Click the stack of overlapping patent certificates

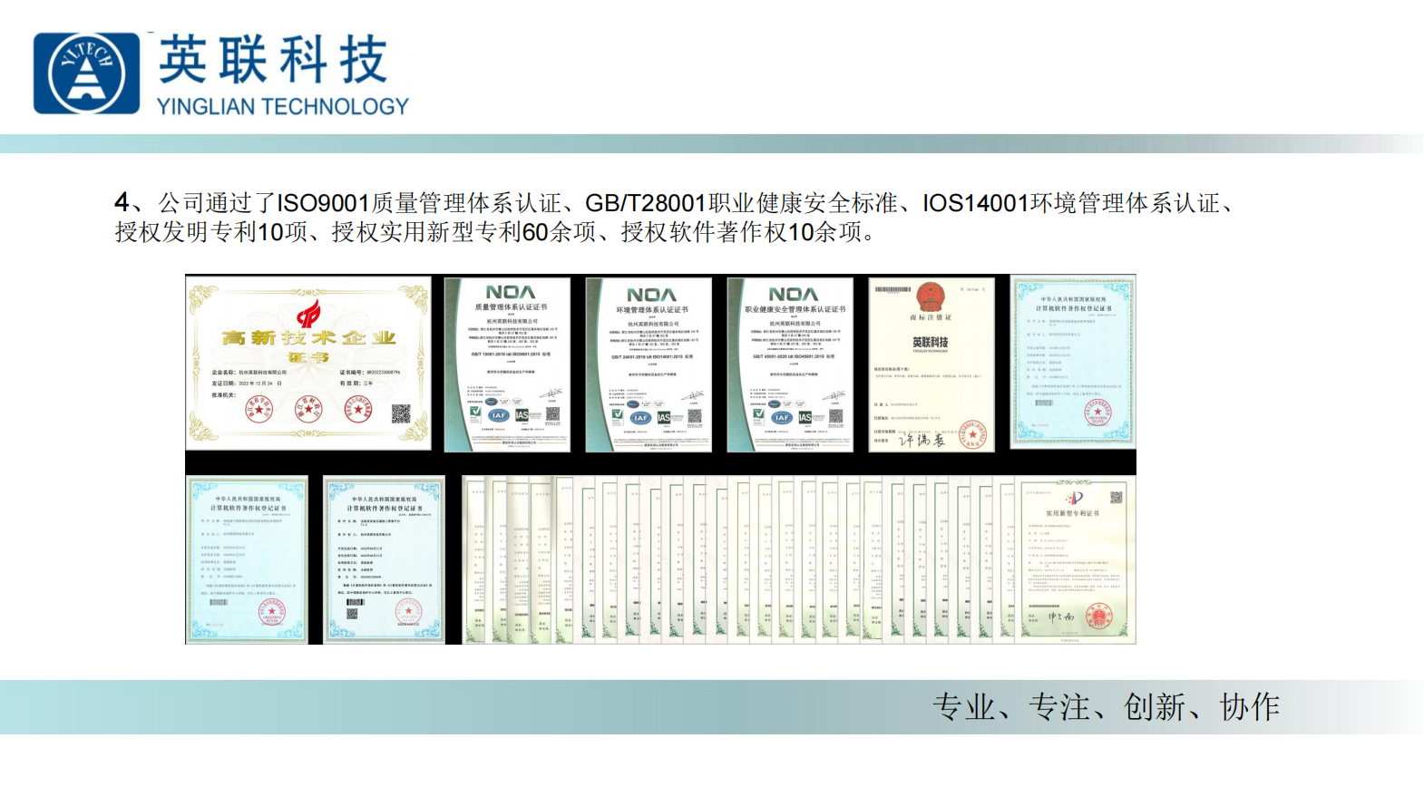(x=735, y=559)
